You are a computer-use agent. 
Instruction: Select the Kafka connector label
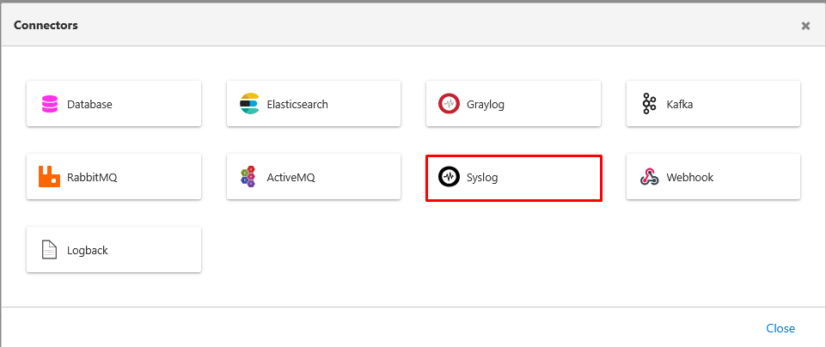point(679,105)
